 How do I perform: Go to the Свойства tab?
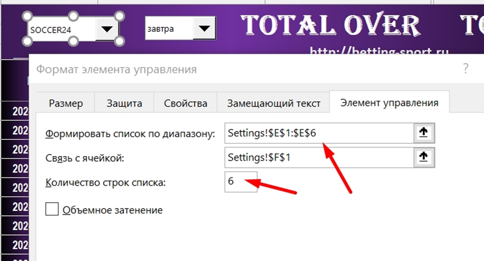click(x=186, y=103)
